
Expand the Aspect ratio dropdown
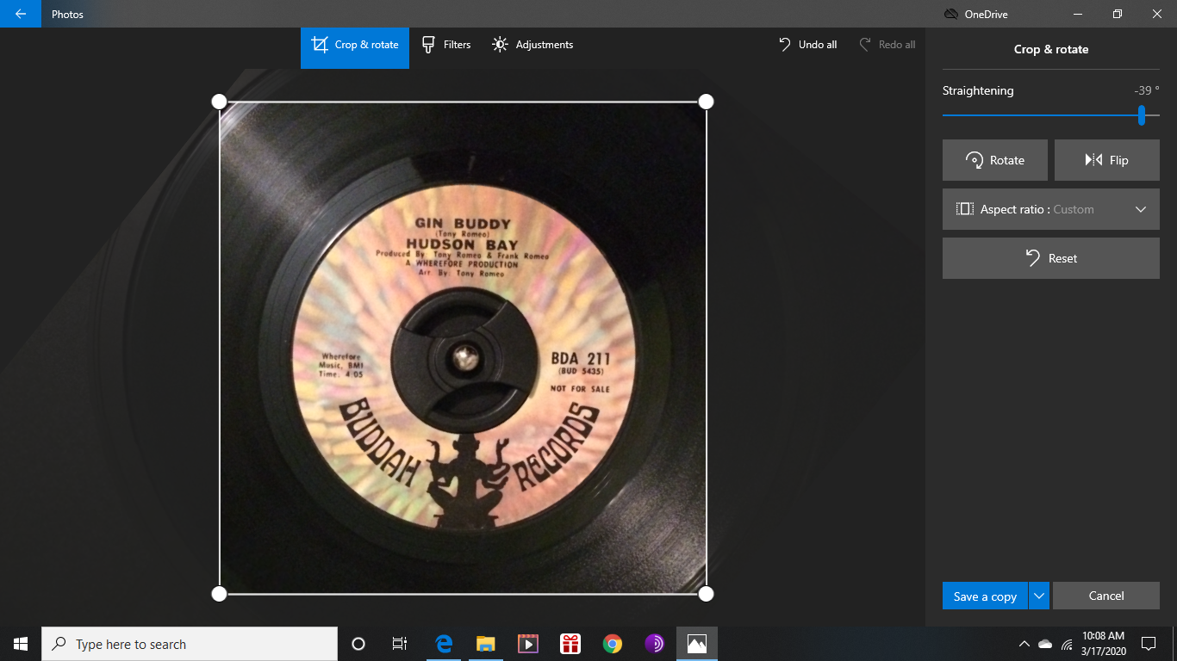[x=1051, y=209]
